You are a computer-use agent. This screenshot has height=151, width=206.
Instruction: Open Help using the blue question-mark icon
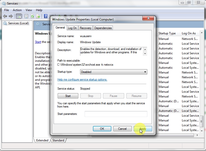[x=46, y=16]
